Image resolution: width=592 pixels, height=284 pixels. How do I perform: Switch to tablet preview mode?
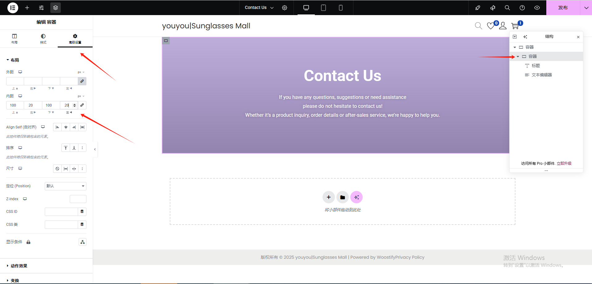tap(323, 8)
